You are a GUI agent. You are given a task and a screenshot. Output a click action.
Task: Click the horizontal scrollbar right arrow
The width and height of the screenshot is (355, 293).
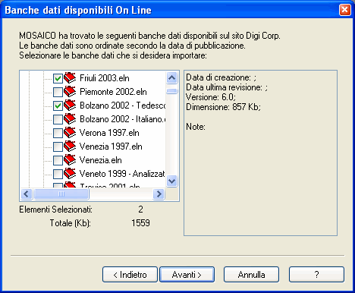[x=159, y=194]
